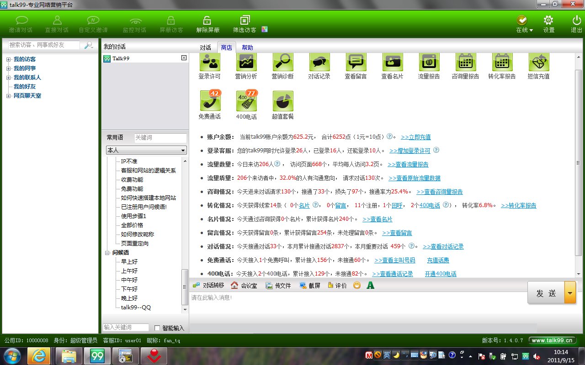Viewport: 585px width, 365px height.
Task: Click 截屏 screenshot tool
Action: point(310,285)
